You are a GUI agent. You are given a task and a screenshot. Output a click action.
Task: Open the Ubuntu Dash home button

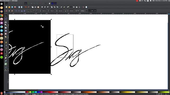tap(2, 4)
